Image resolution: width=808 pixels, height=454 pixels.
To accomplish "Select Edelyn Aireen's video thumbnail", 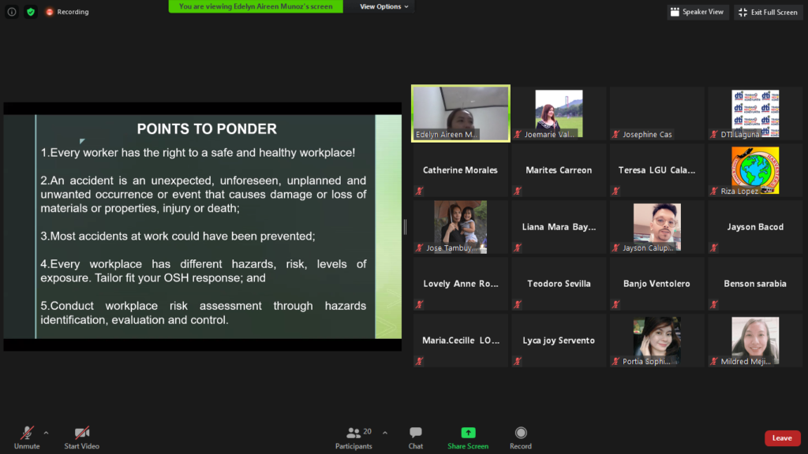I will 461,113.
